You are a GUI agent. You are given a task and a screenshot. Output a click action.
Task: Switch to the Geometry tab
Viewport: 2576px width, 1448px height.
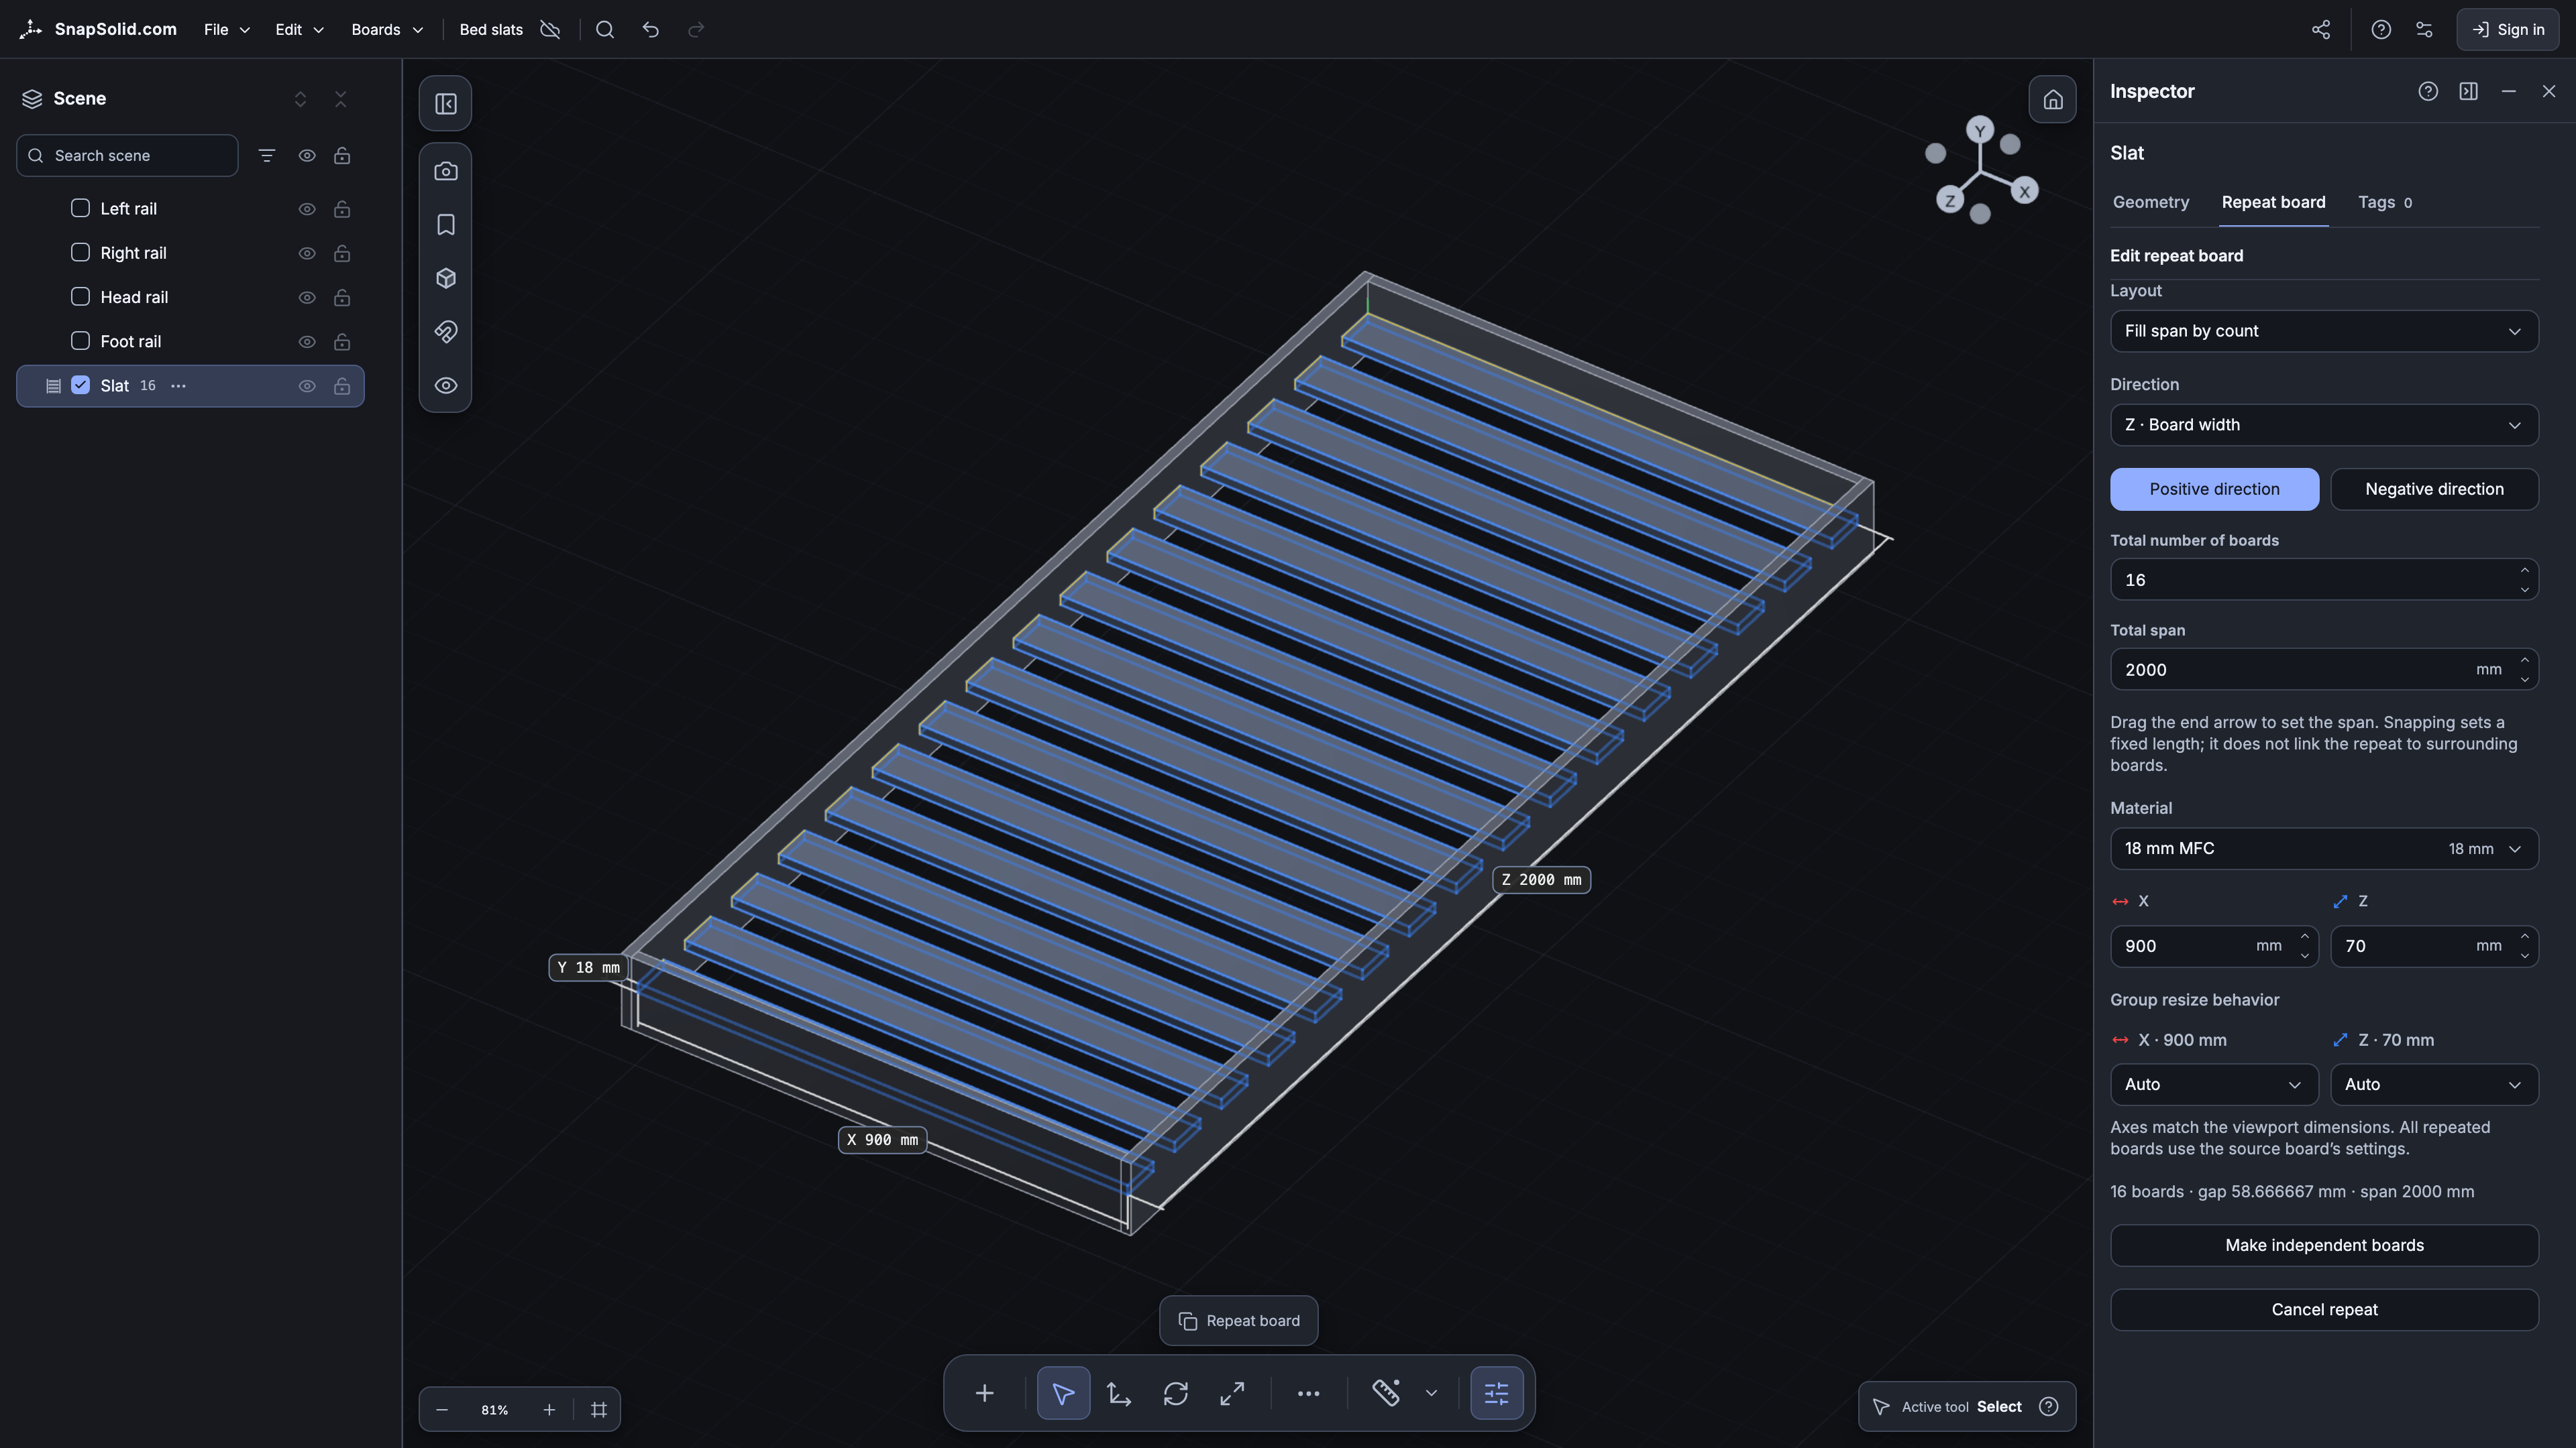pos(2151,203)
